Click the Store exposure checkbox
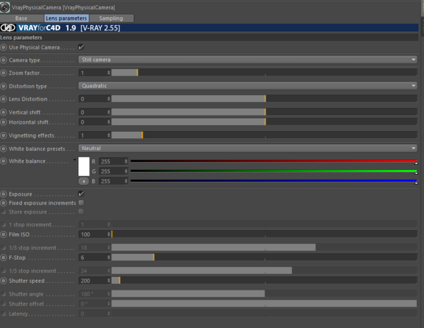Image resolution: width=424 pixels, height=328 pixels. tap(81, 212)
